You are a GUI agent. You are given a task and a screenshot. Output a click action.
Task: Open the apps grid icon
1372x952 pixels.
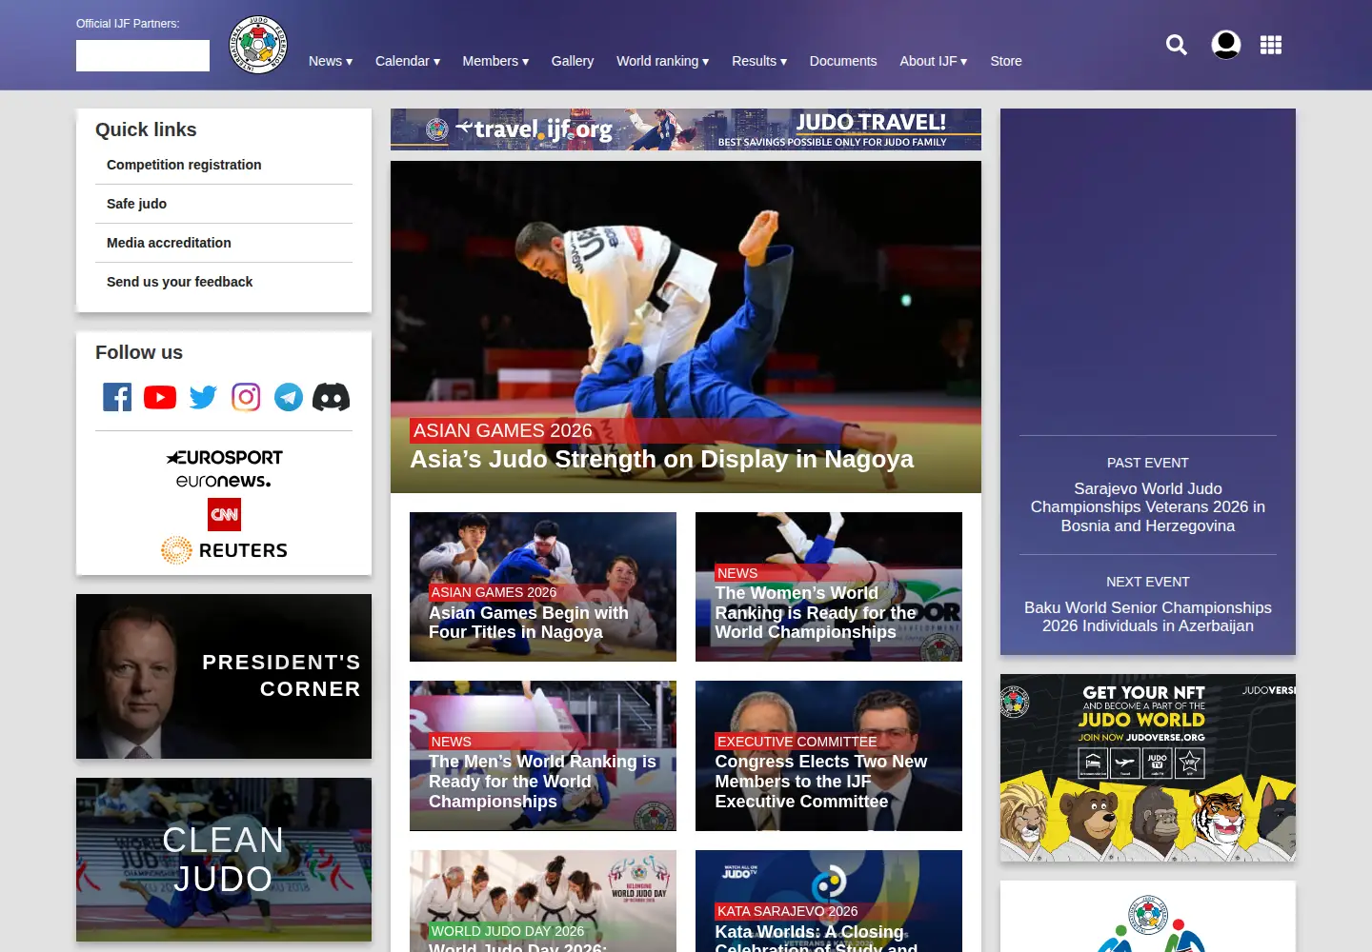tap(1271, 45)
